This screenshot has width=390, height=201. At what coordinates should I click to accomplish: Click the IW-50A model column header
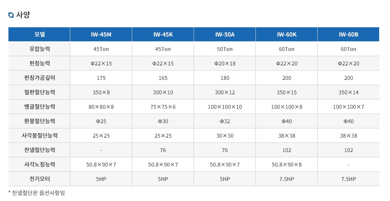tap(225, 35)
